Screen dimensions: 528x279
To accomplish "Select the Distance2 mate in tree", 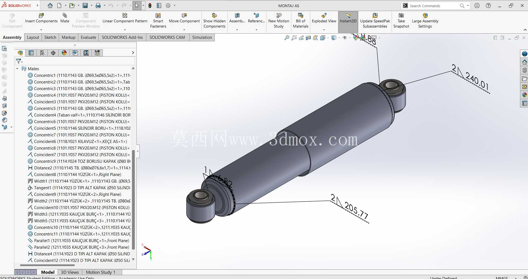I will click(x=79, y=168).
